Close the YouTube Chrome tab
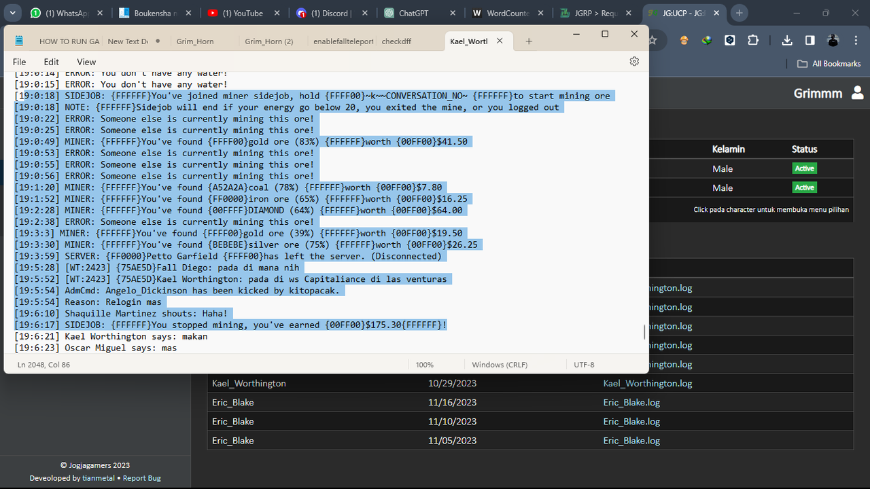 click(276, 13)
